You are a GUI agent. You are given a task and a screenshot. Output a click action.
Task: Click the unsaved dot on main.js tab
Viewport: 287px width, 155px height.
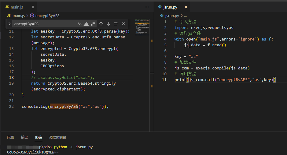[x=33, y=7]
